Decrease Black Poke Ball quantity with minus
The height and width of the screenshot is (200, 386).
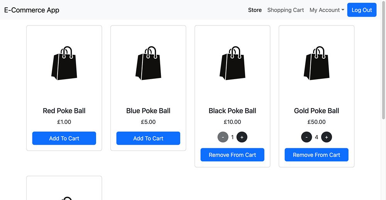coord(223,137)
